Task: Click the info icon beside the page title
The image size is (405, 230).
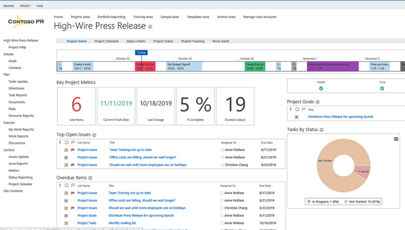Action: [150, 27]
